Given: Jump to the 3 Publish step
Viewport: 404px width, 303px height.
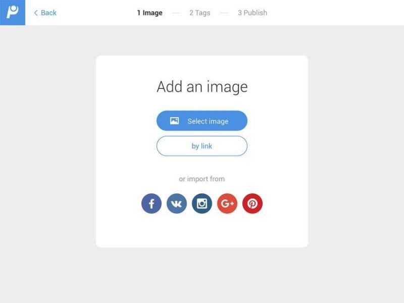Looking at the screenshot, I should tap(252, 13).
